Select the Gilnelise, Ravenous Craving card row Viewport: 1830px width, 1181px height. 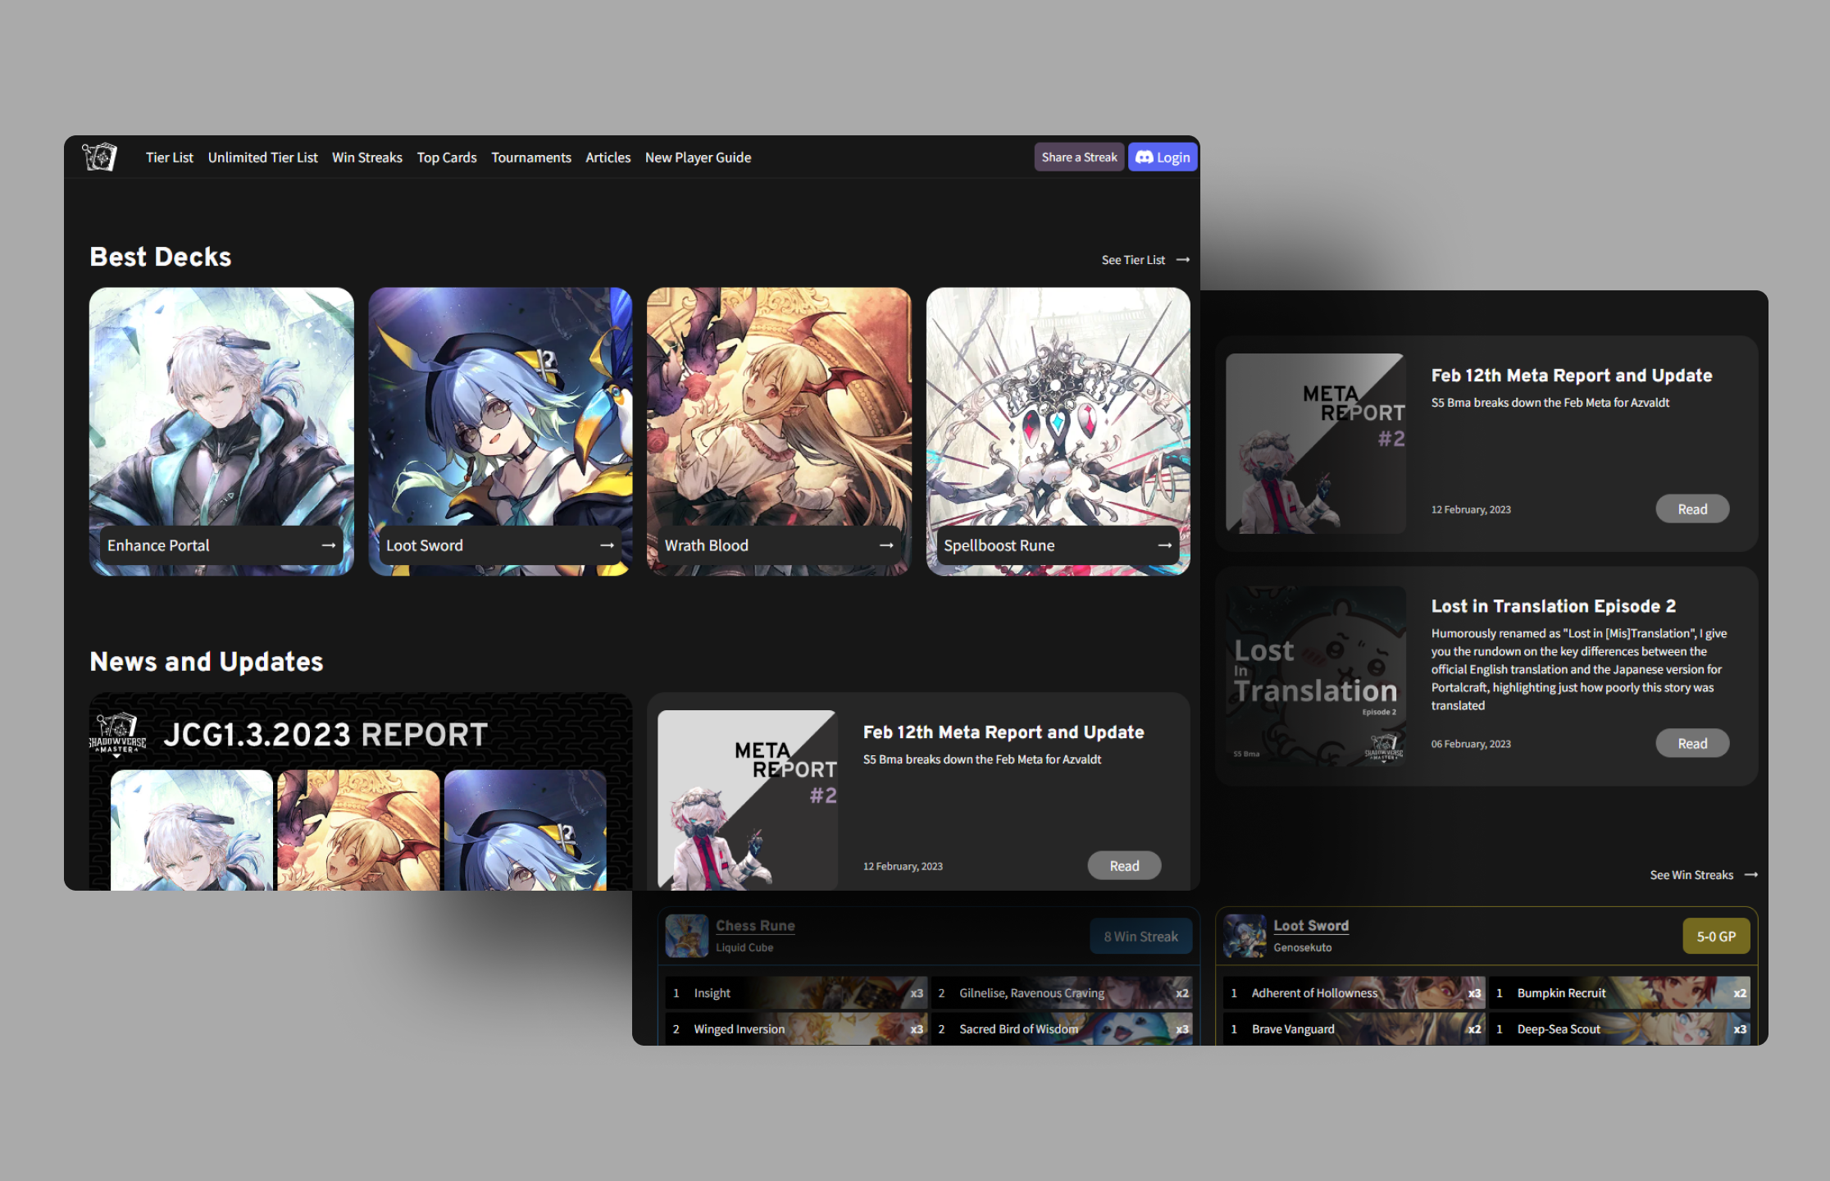(1062, 993)
